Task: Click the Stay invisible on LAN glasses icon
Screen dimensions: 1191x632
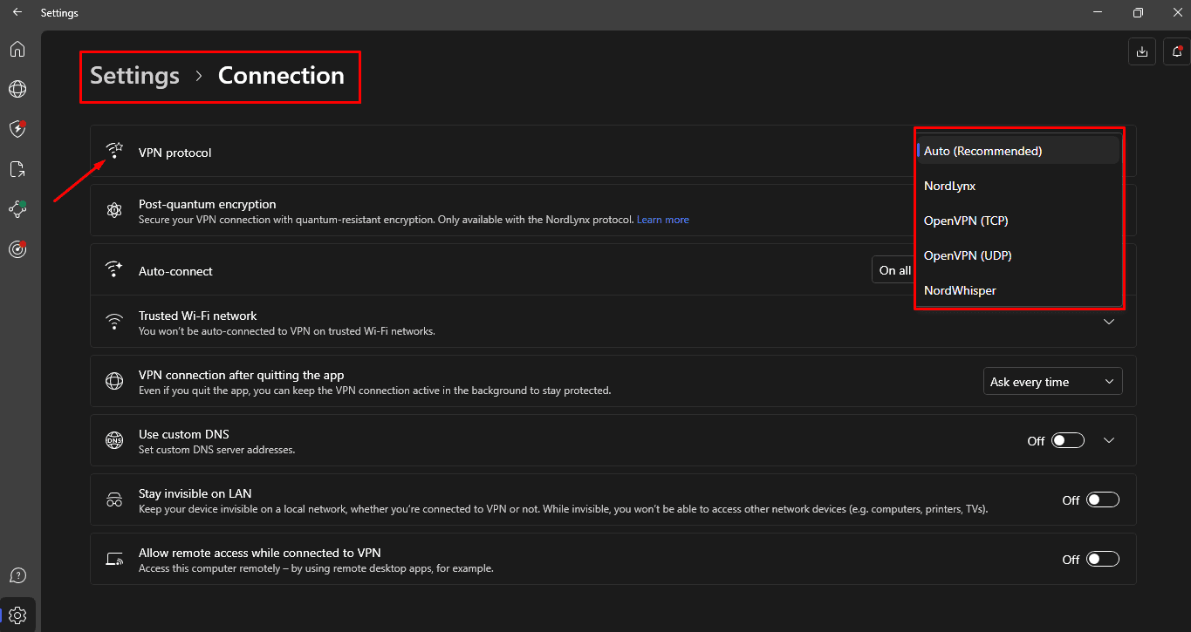Action: click(x=114, y=499)
